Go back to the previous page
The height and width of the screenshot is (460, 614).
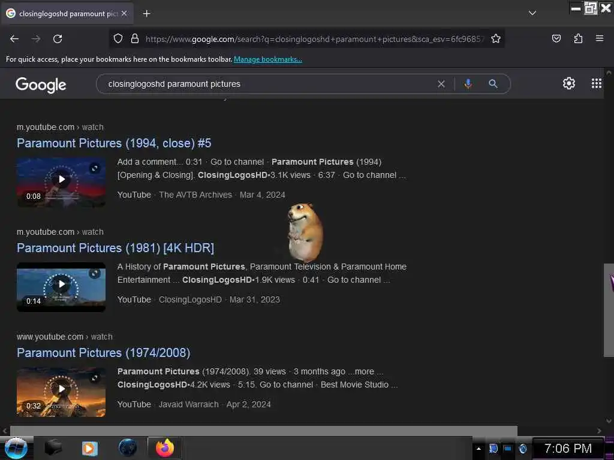point(14,39)
